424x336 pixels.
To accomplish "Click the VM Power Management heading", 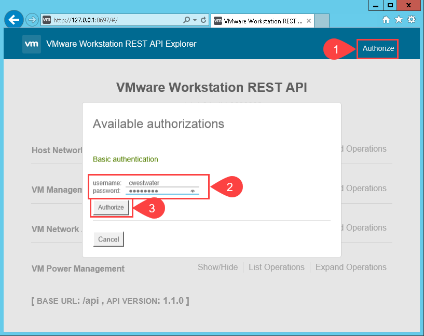I will click(x=78, y=268).
